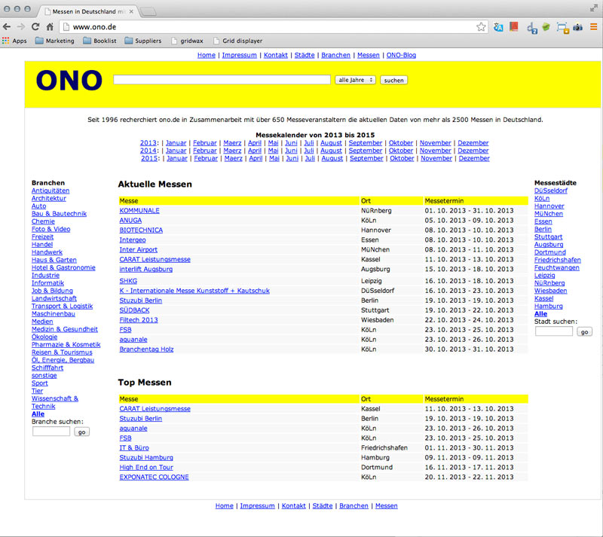Screen dimensions: 603x537
Task: Show Alle cities in Messestädte list
Action: 540,313
